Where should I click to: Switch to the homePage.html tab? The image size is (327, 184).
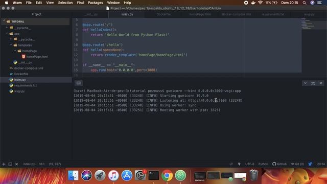(x=200, y=14)
